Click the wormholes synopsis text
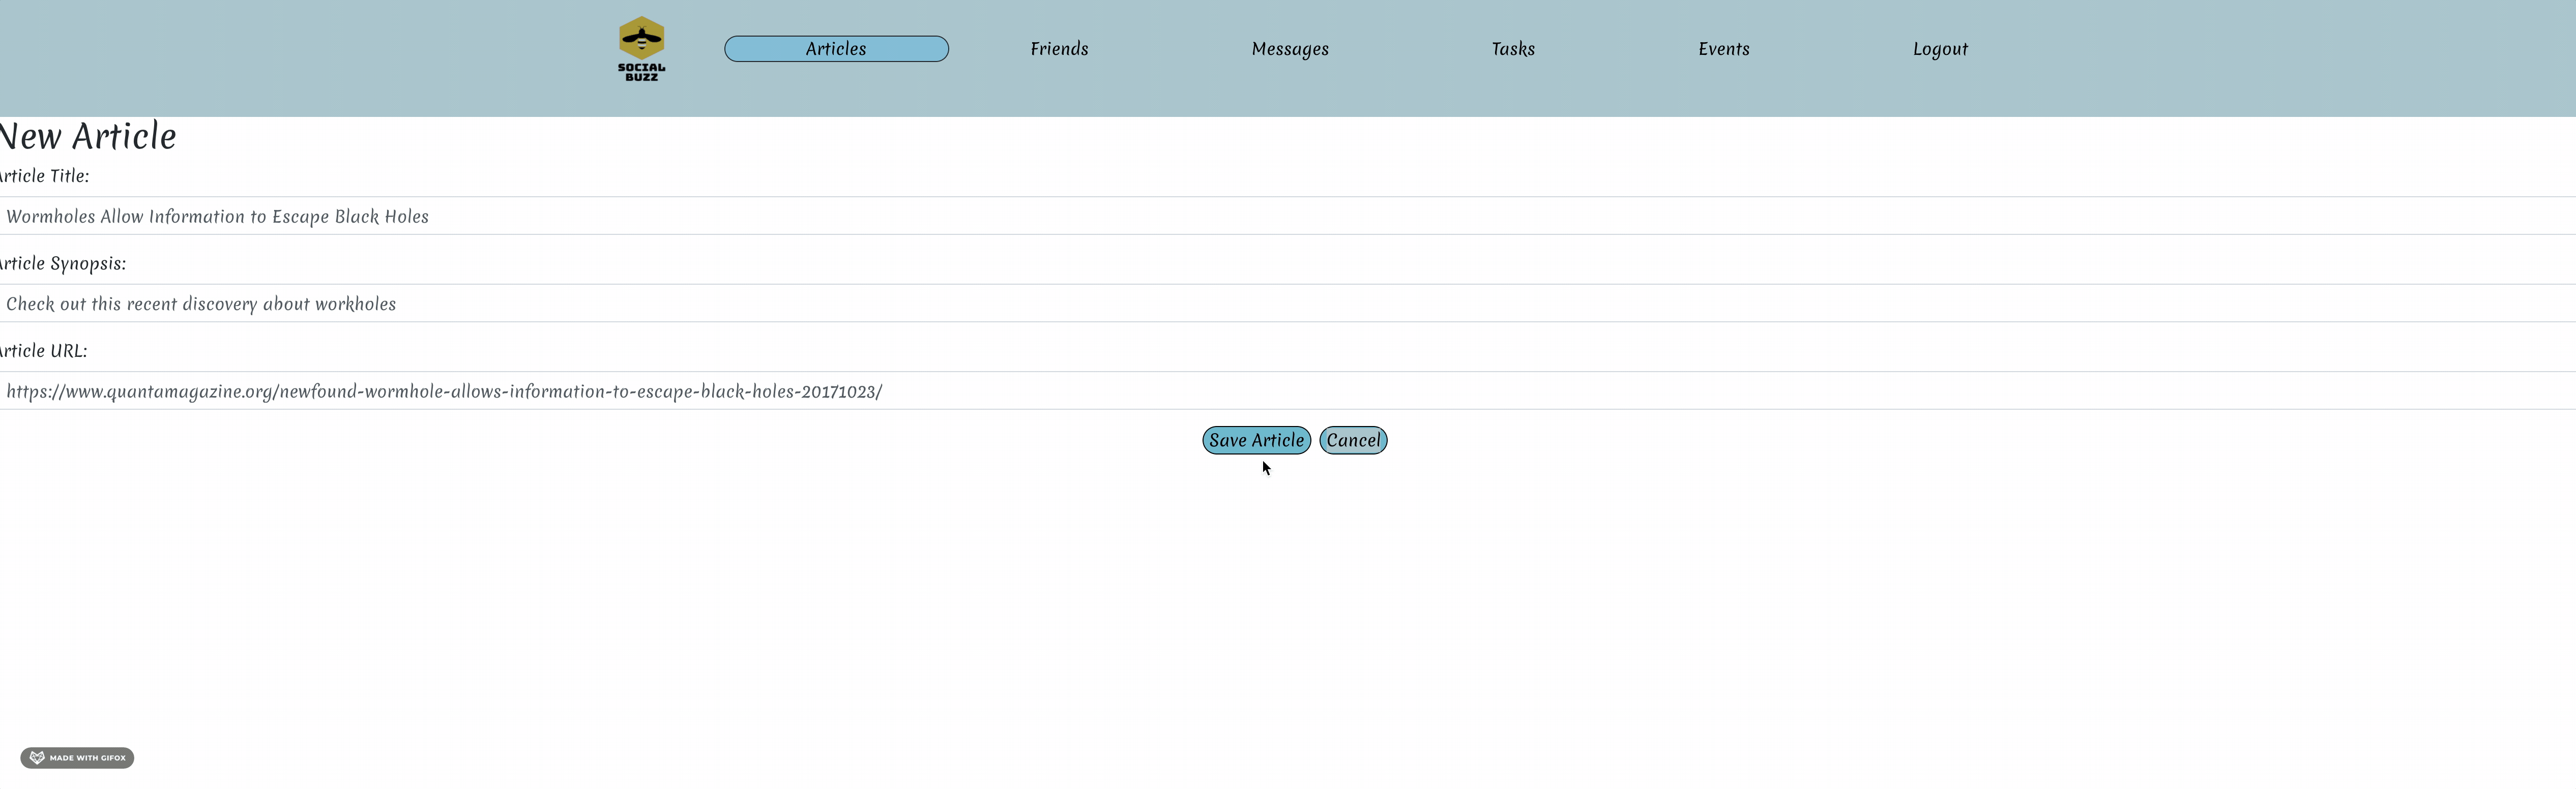This screenshot has height=789, width=2576. coord(201,303)
